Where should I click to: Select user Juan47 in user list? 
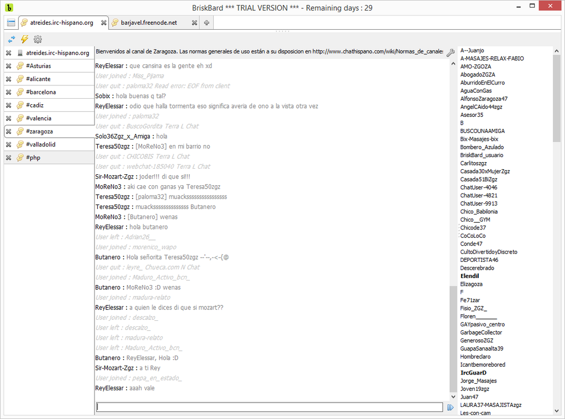click(x=469, y=397)
